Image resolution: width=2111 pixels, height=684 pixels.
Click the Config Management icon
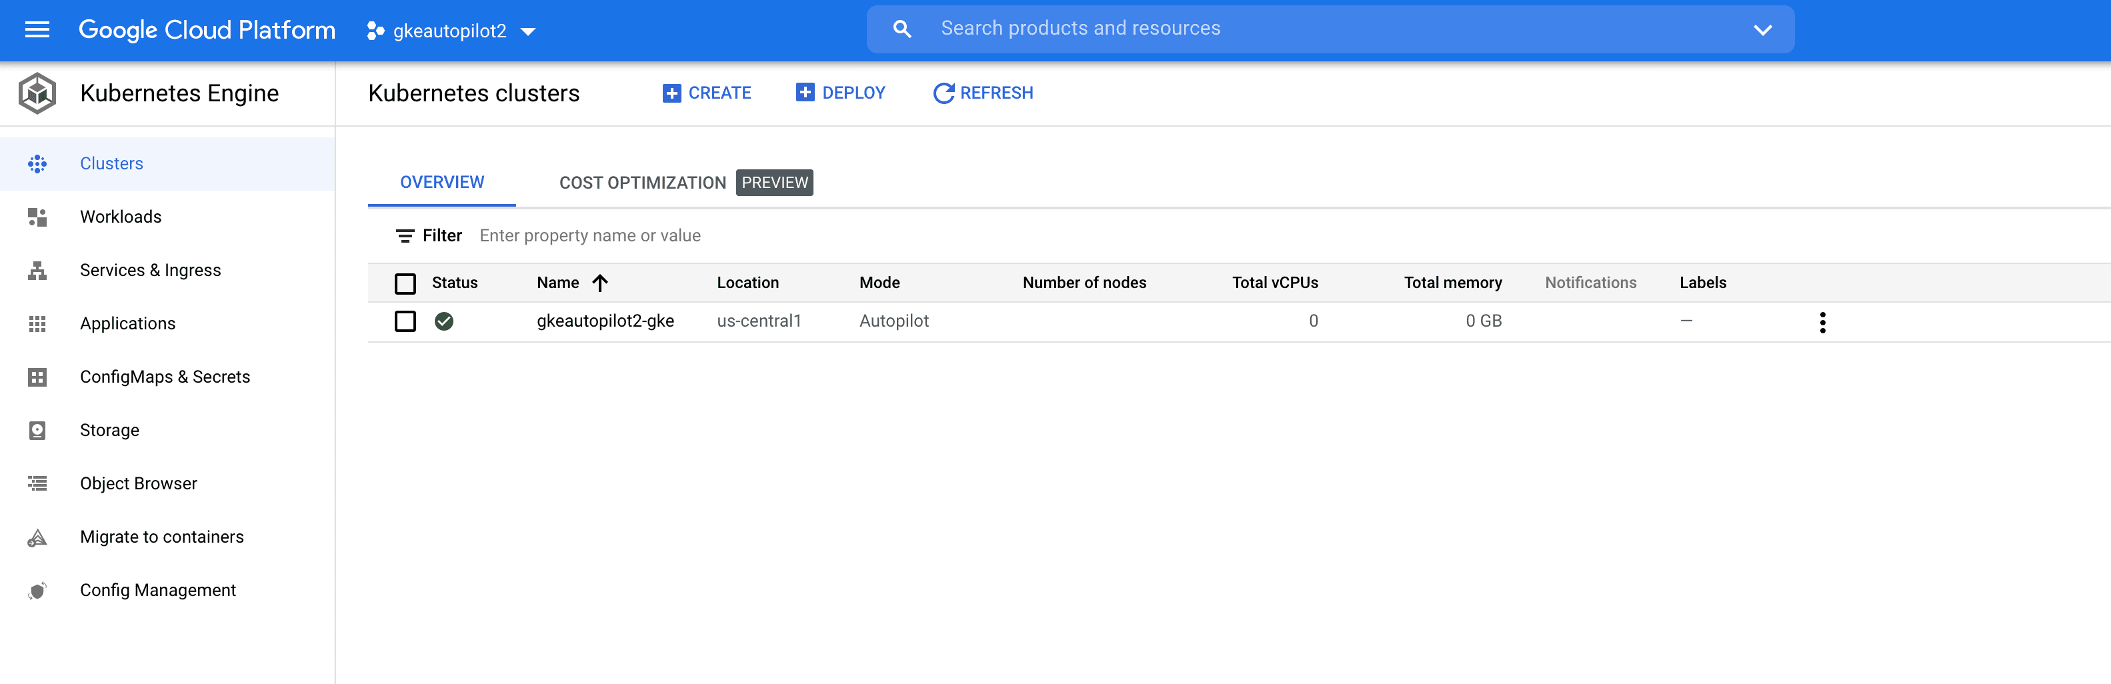point(37,591)
